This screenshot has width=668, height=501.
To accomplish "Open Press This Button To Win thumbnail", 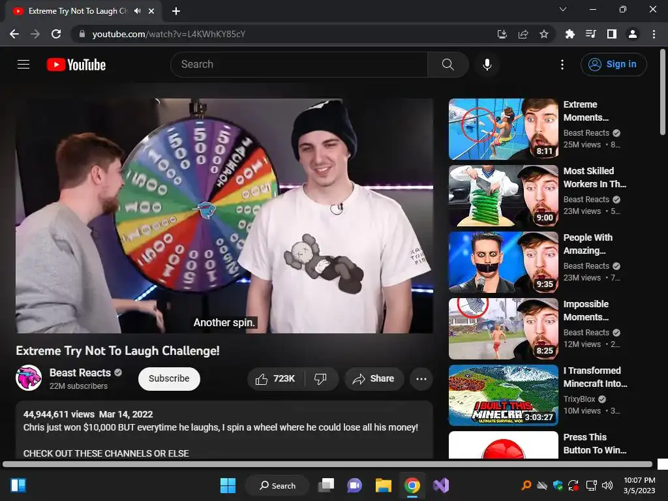I will (x=504, y=445).
